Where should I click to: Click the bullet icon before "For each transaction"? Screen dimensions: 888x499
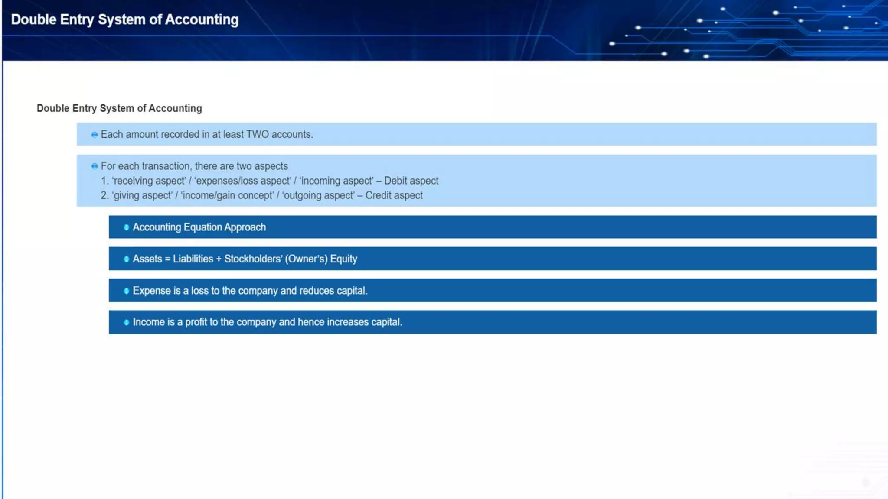[x=95, y=166]
